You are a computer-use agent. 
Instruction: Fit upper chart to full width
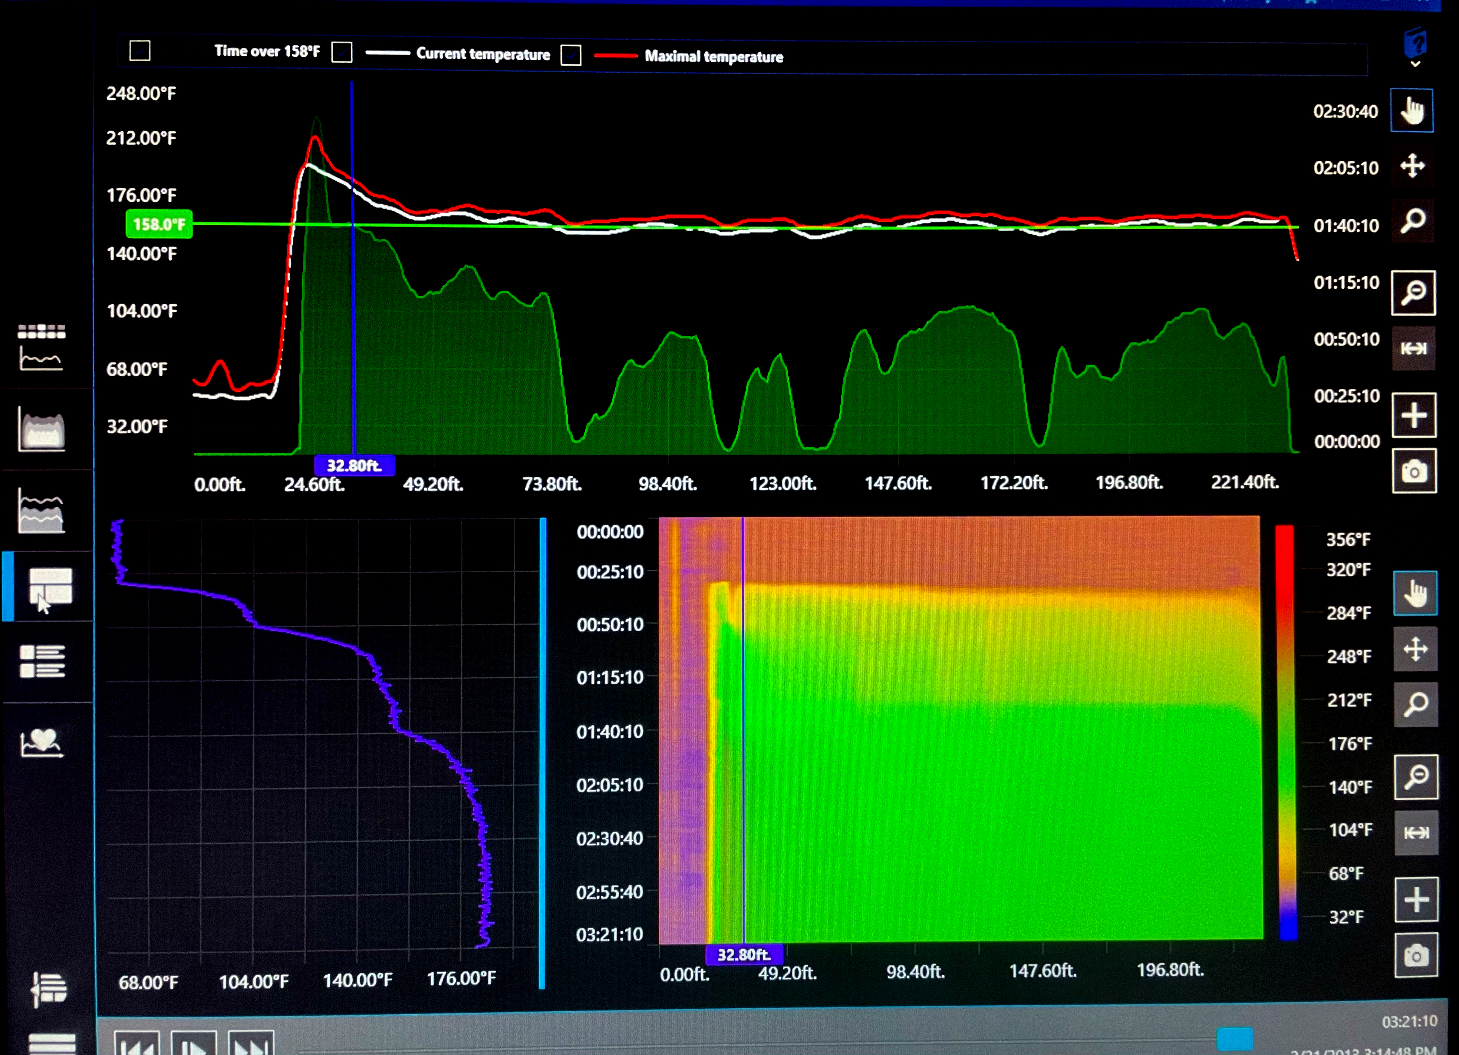1413,348
